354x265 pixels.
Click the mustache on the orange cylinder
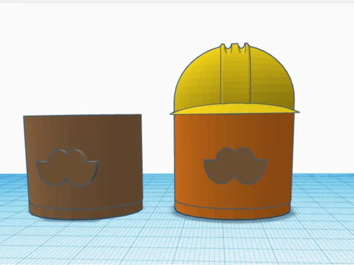235,166
